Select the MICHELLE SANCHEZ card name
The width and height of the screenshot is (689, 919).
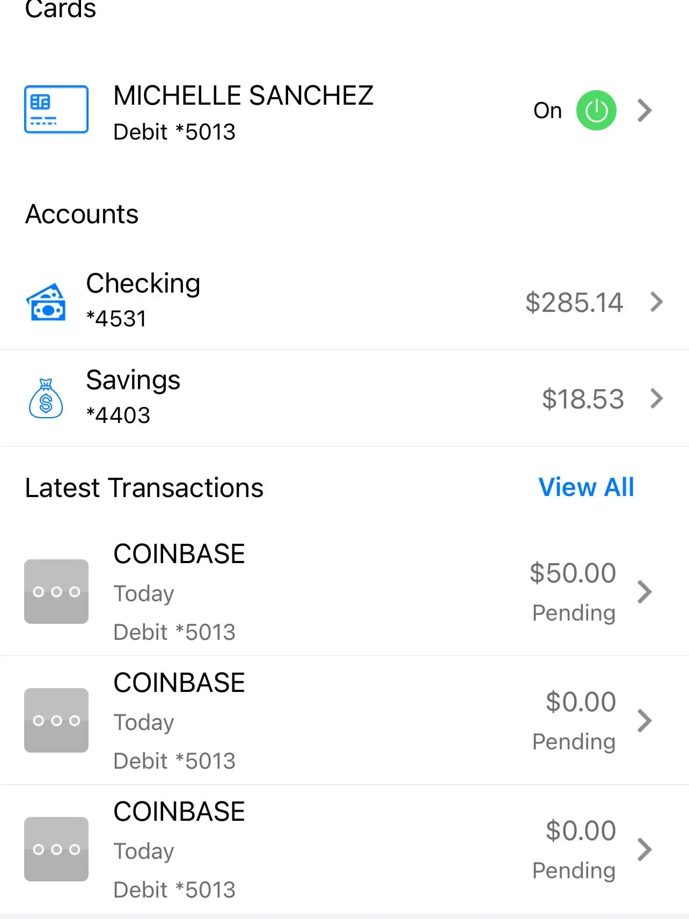tap(243, 96)
